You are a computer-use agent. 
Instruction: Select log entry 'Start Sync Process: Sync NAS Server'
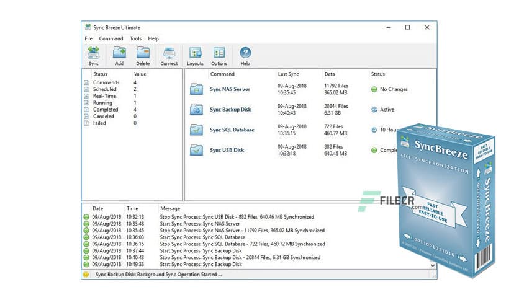[x=199, y=224]
